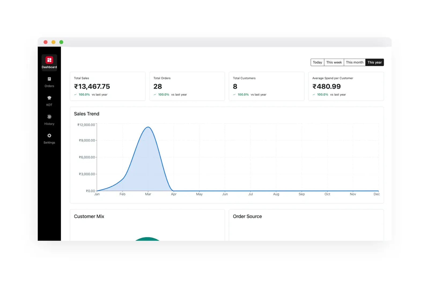Viewport: 429px width, 282px height.
Task: Close the window with the red button
Action: [x=46, y=42]
